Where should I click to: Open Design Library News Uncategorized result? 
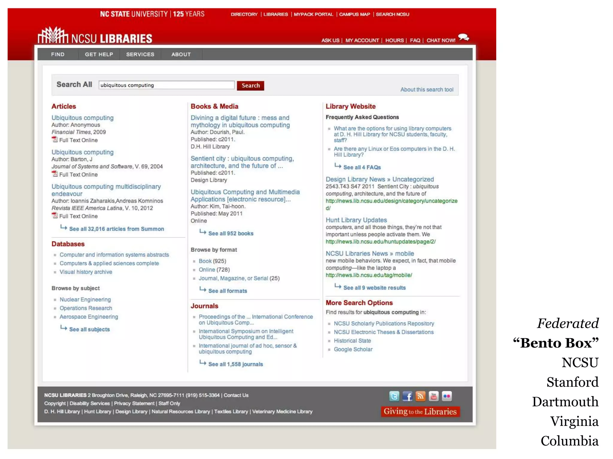(x=380, y=179)
